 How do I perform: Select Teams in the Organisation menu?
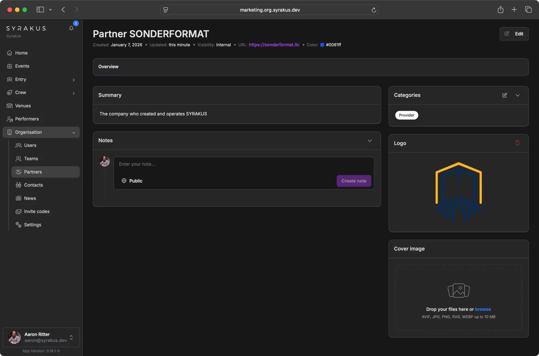coord(31,158)
